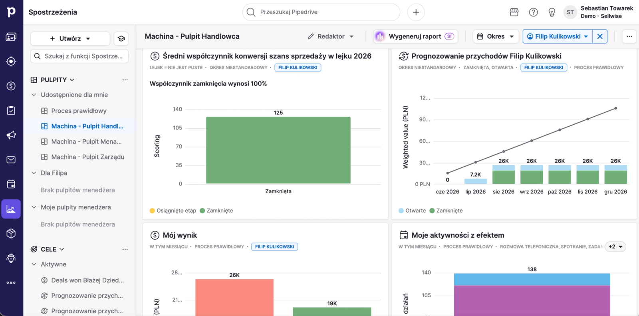
Task: Open the lightbulb tips icon
Action: click(x=552, y=12)
